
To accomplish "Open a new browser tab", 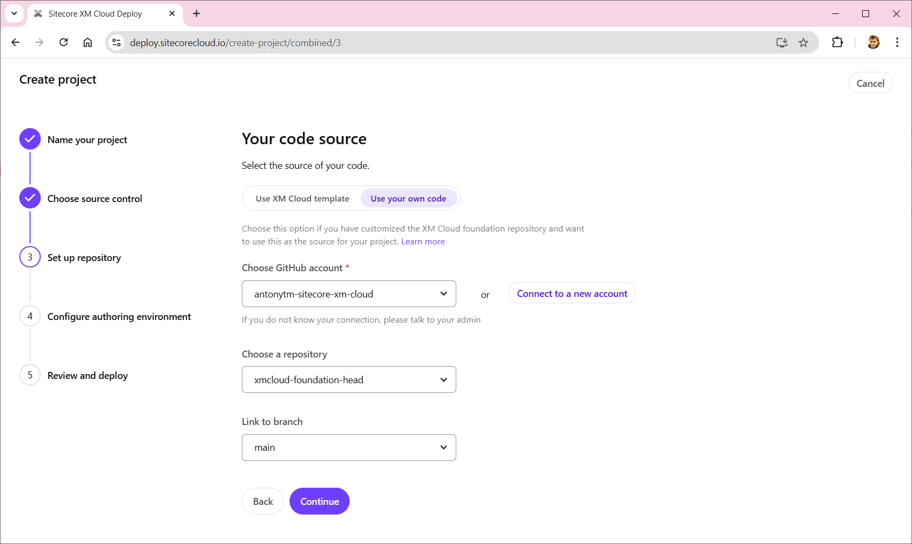I will coord(196,14).
